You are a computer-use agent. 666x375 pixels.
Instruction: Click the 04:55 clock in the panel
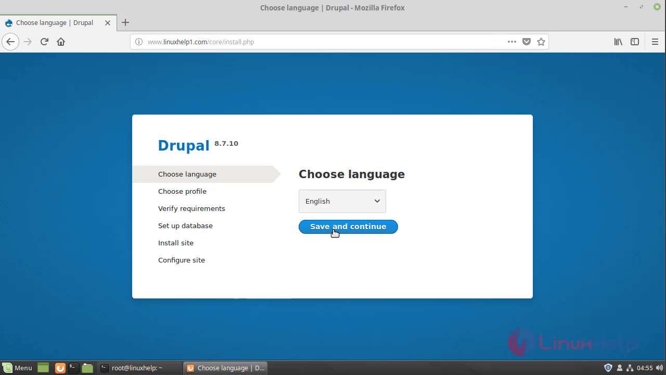[x=645, y=368]
